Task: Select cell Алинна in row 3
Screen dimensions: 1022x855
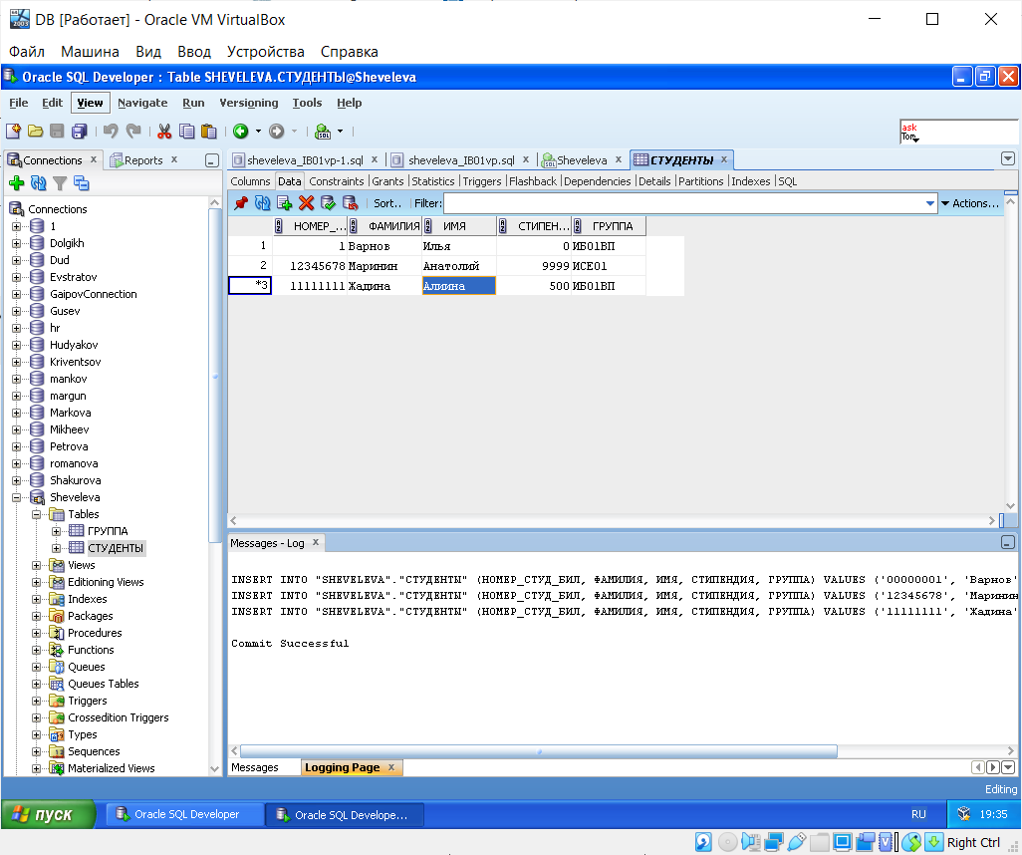Action: coord(459,286)
